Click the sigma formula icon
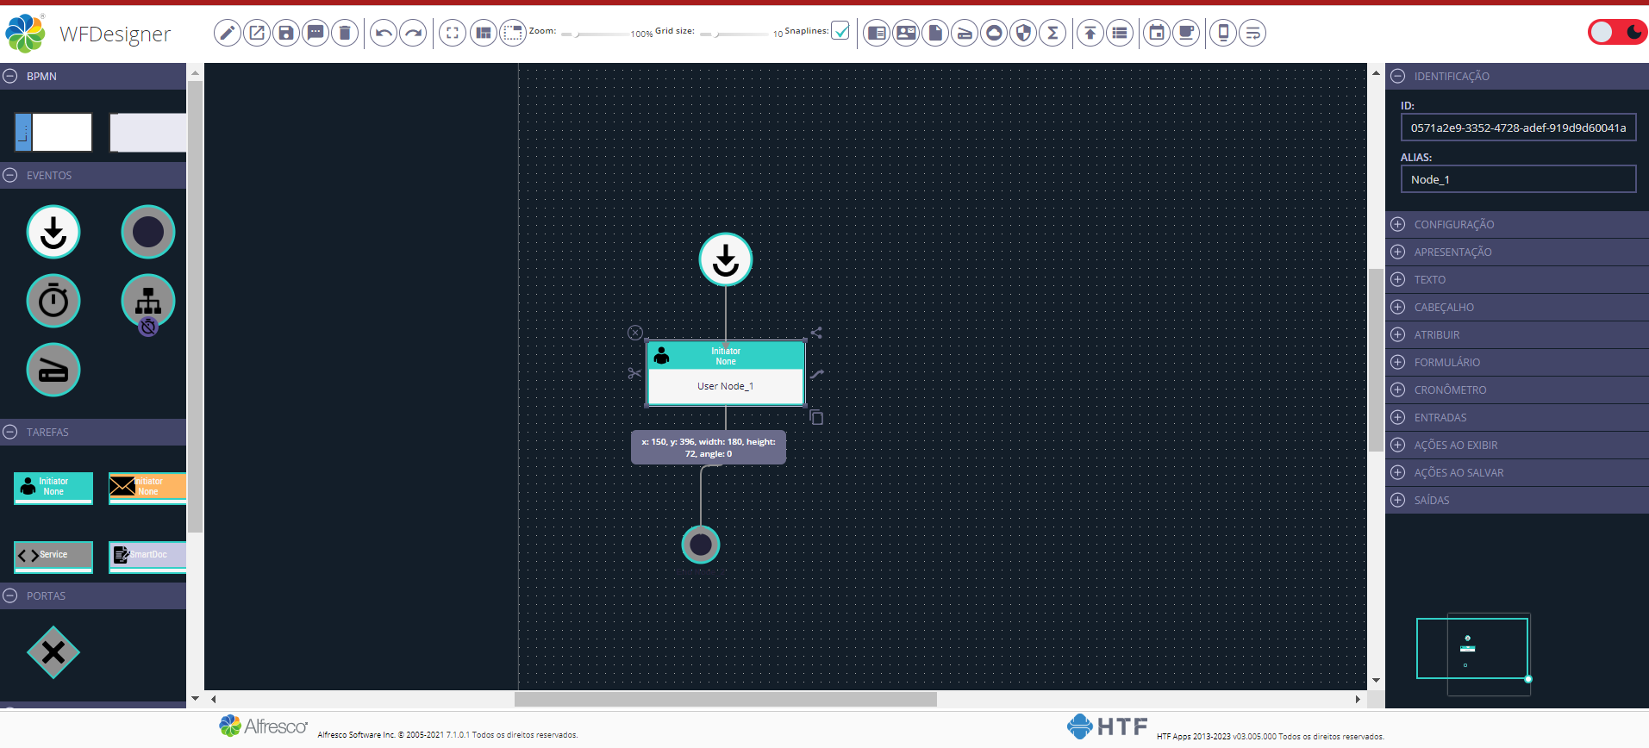 coord(1052,34)
